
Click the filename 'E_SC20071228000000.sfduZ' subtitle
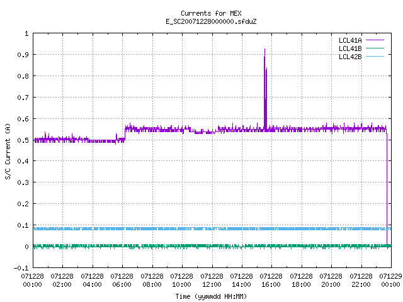211,21
